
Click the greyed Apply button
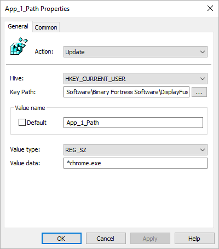tap(150, 239)
